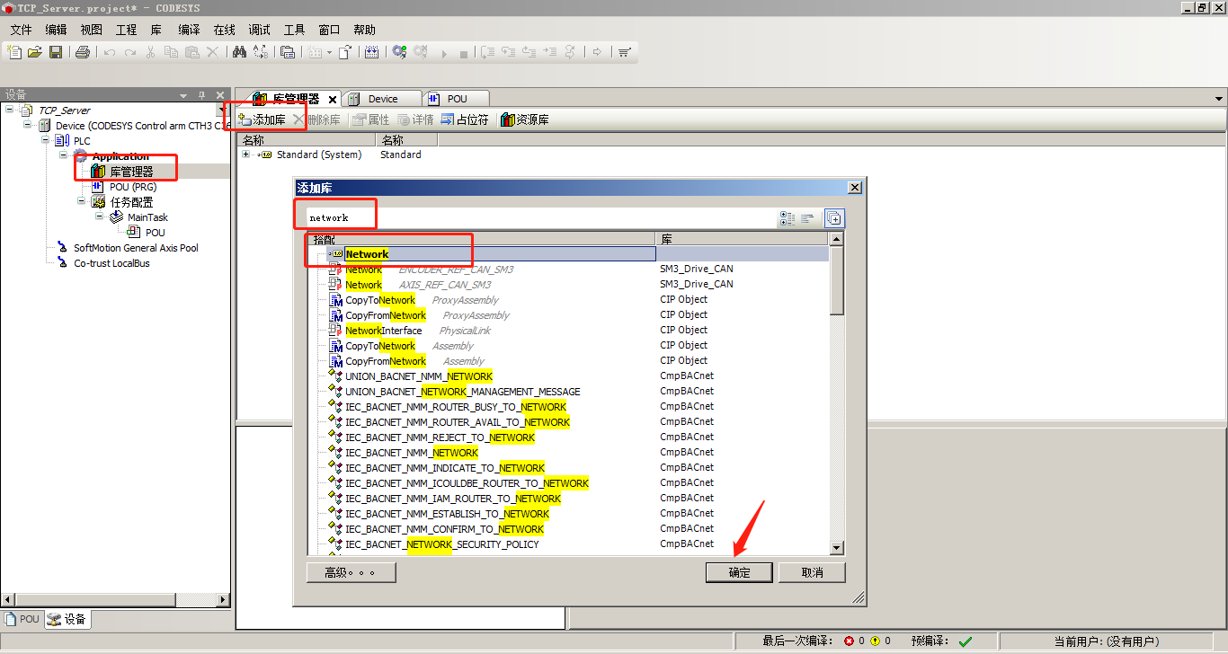
Task: Collapse the 任务配置 tree node
Action: pos(82,201)
